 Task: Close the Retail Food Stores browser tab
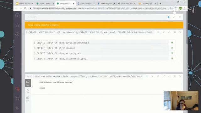click(x=94, y=3)
